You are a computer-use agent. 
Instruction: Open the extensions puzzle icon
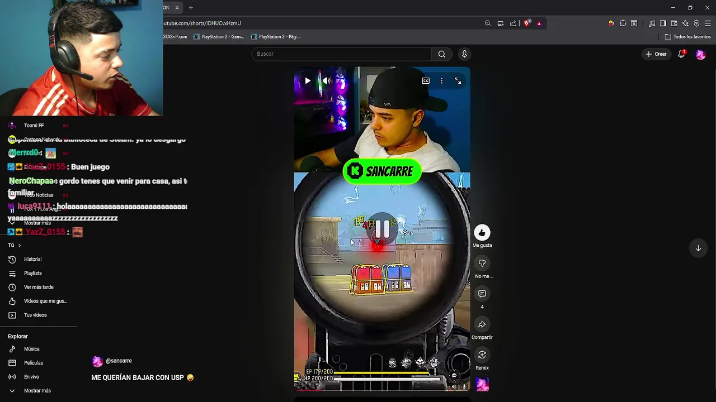tap(623, 23)
